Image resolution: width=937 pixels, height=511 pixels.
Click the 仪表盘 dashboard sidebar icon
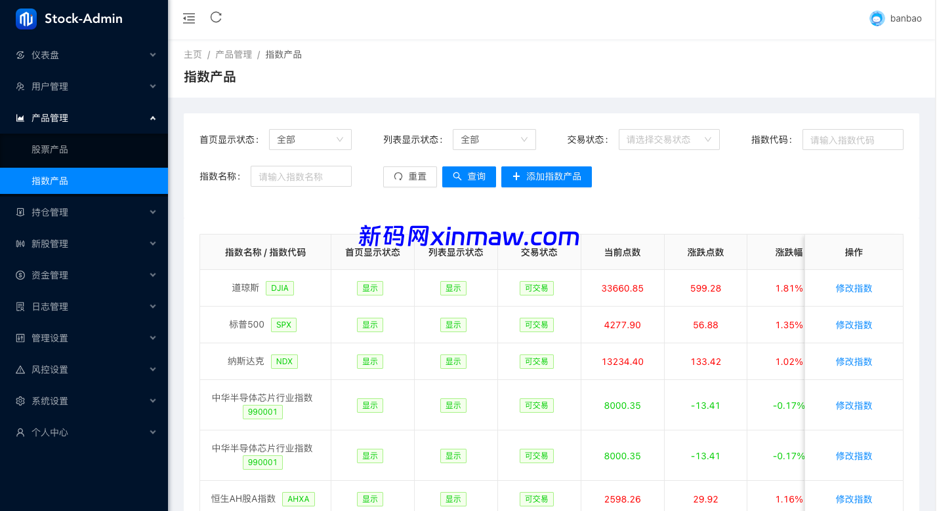20,55
